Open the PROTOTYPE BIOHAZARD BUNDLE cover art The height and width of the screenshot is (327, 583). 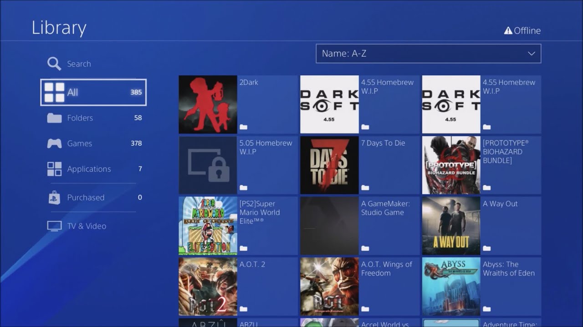click(x=451, y=165)
